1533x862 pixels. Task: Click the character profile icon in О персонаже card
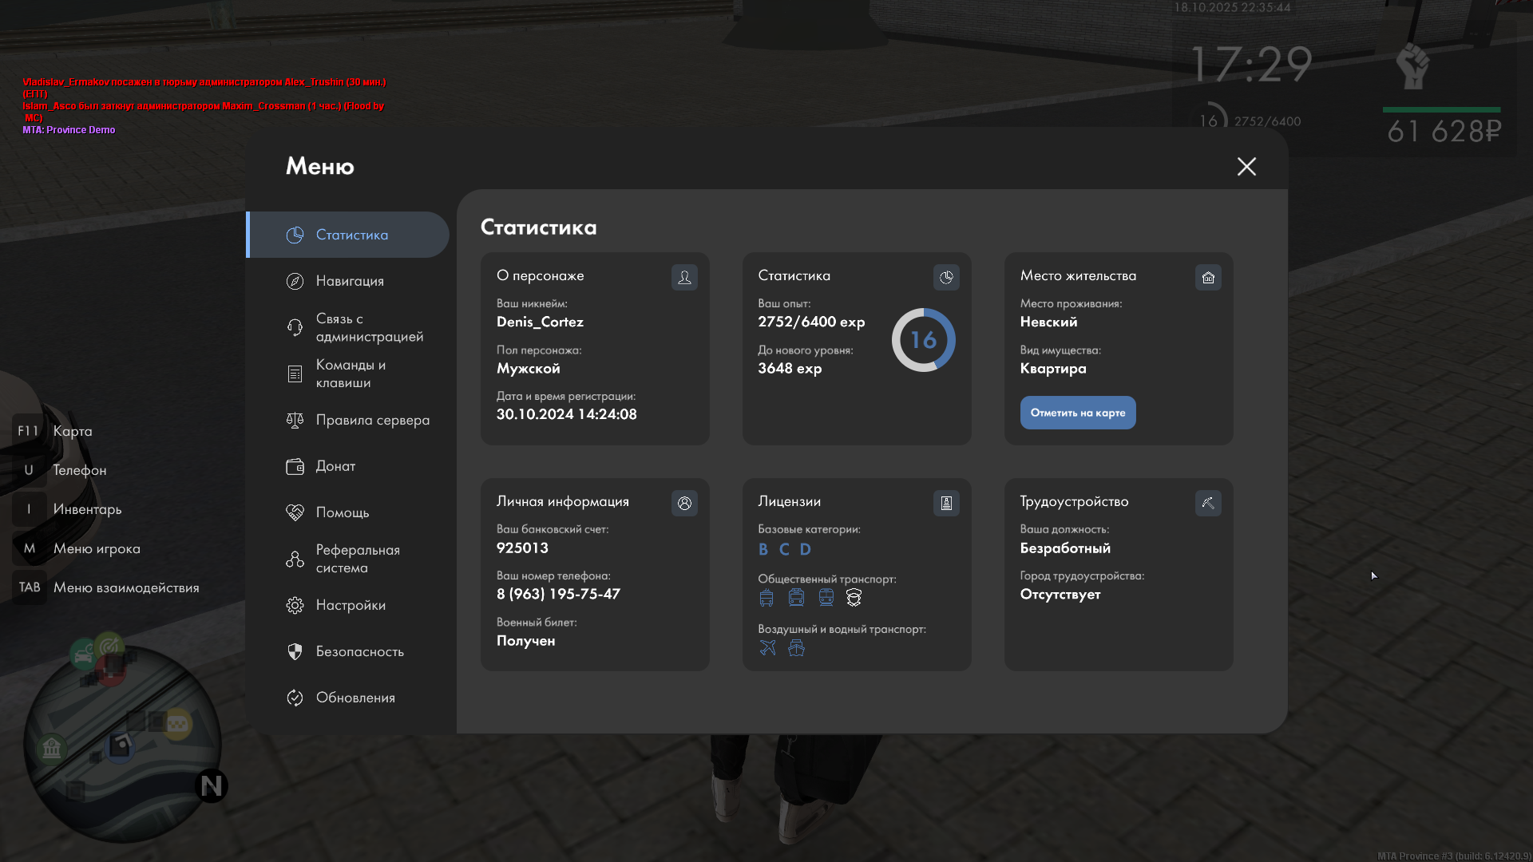(x=684, y=277)
